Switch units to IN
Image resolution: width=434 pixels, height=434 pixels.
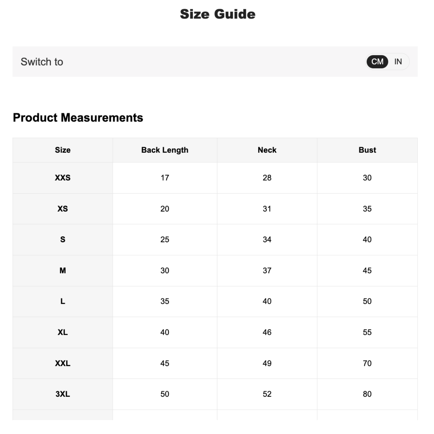[398, 62]
